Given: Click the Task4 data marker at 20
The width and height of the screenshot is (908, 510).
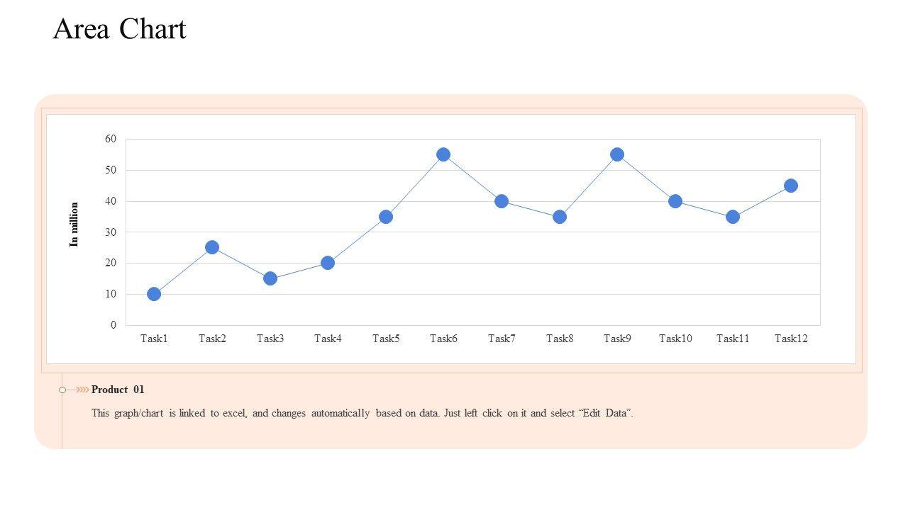Looking at the screenshot, I should [x=328, y=263].
